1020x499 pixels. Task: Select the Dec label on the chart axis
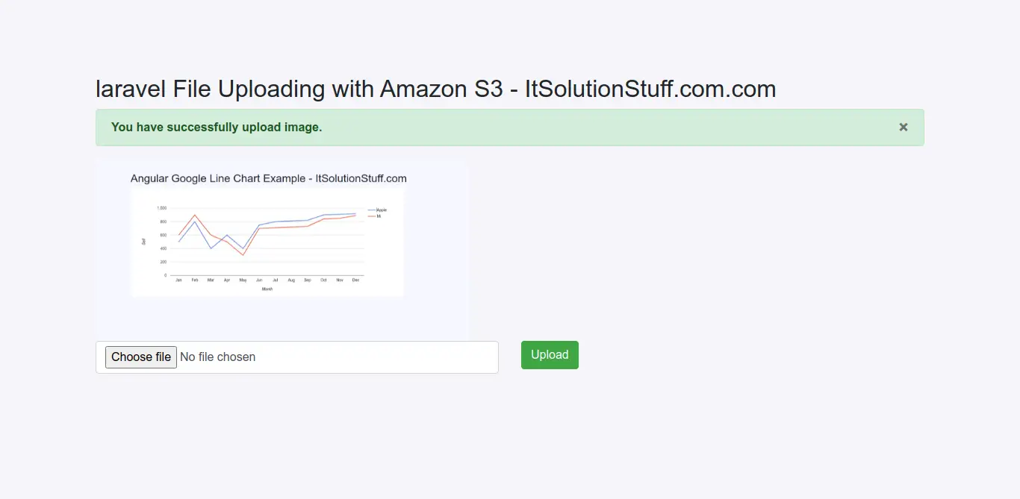(355, 280)
